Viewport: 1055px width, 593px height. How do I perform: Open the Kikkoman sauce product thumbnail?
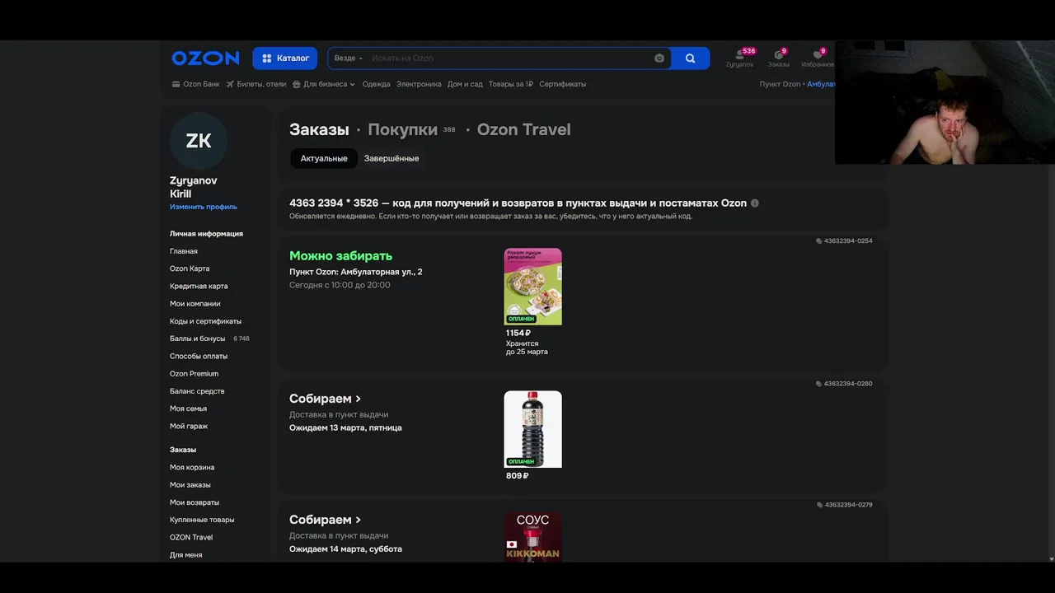(x=532, y=537)
